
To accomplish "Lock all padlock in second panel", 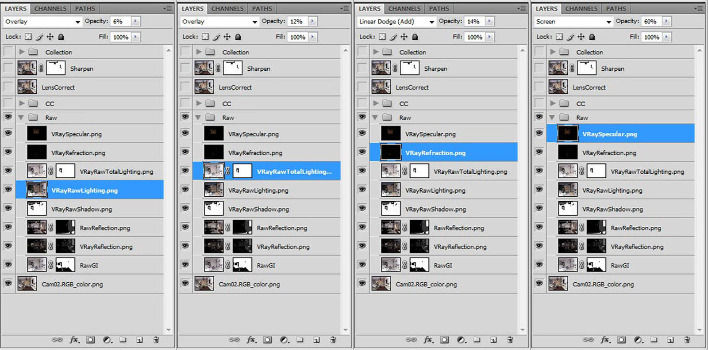I will tap(238, 37).
